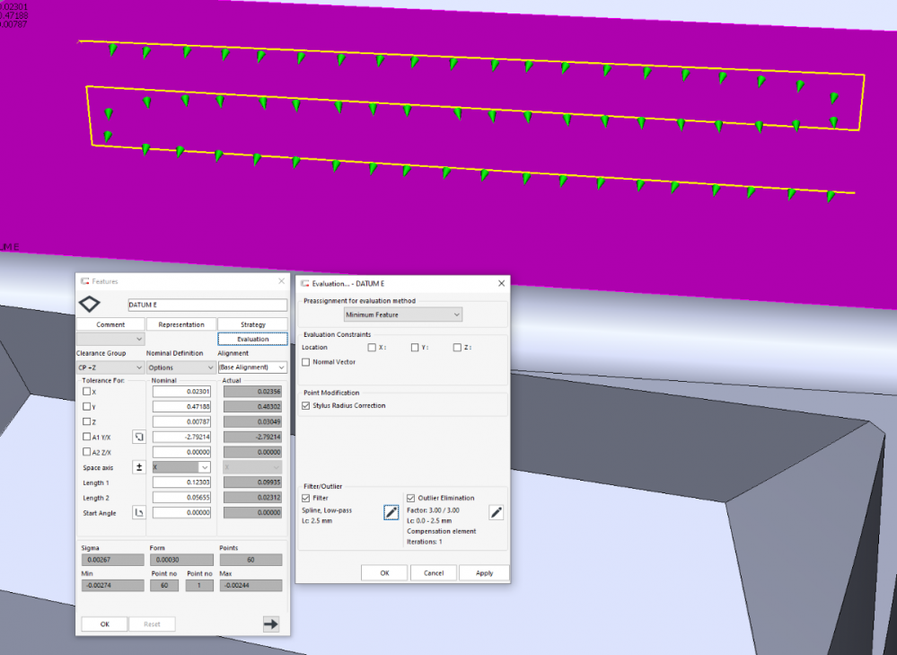Open the Strategy tab button
Viewport: 897px width, 655px height.
point(252,324)
